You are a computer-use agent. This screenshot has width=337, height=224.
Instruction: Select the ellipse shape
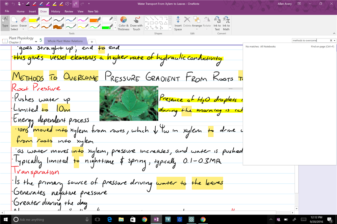coord(156,23)
